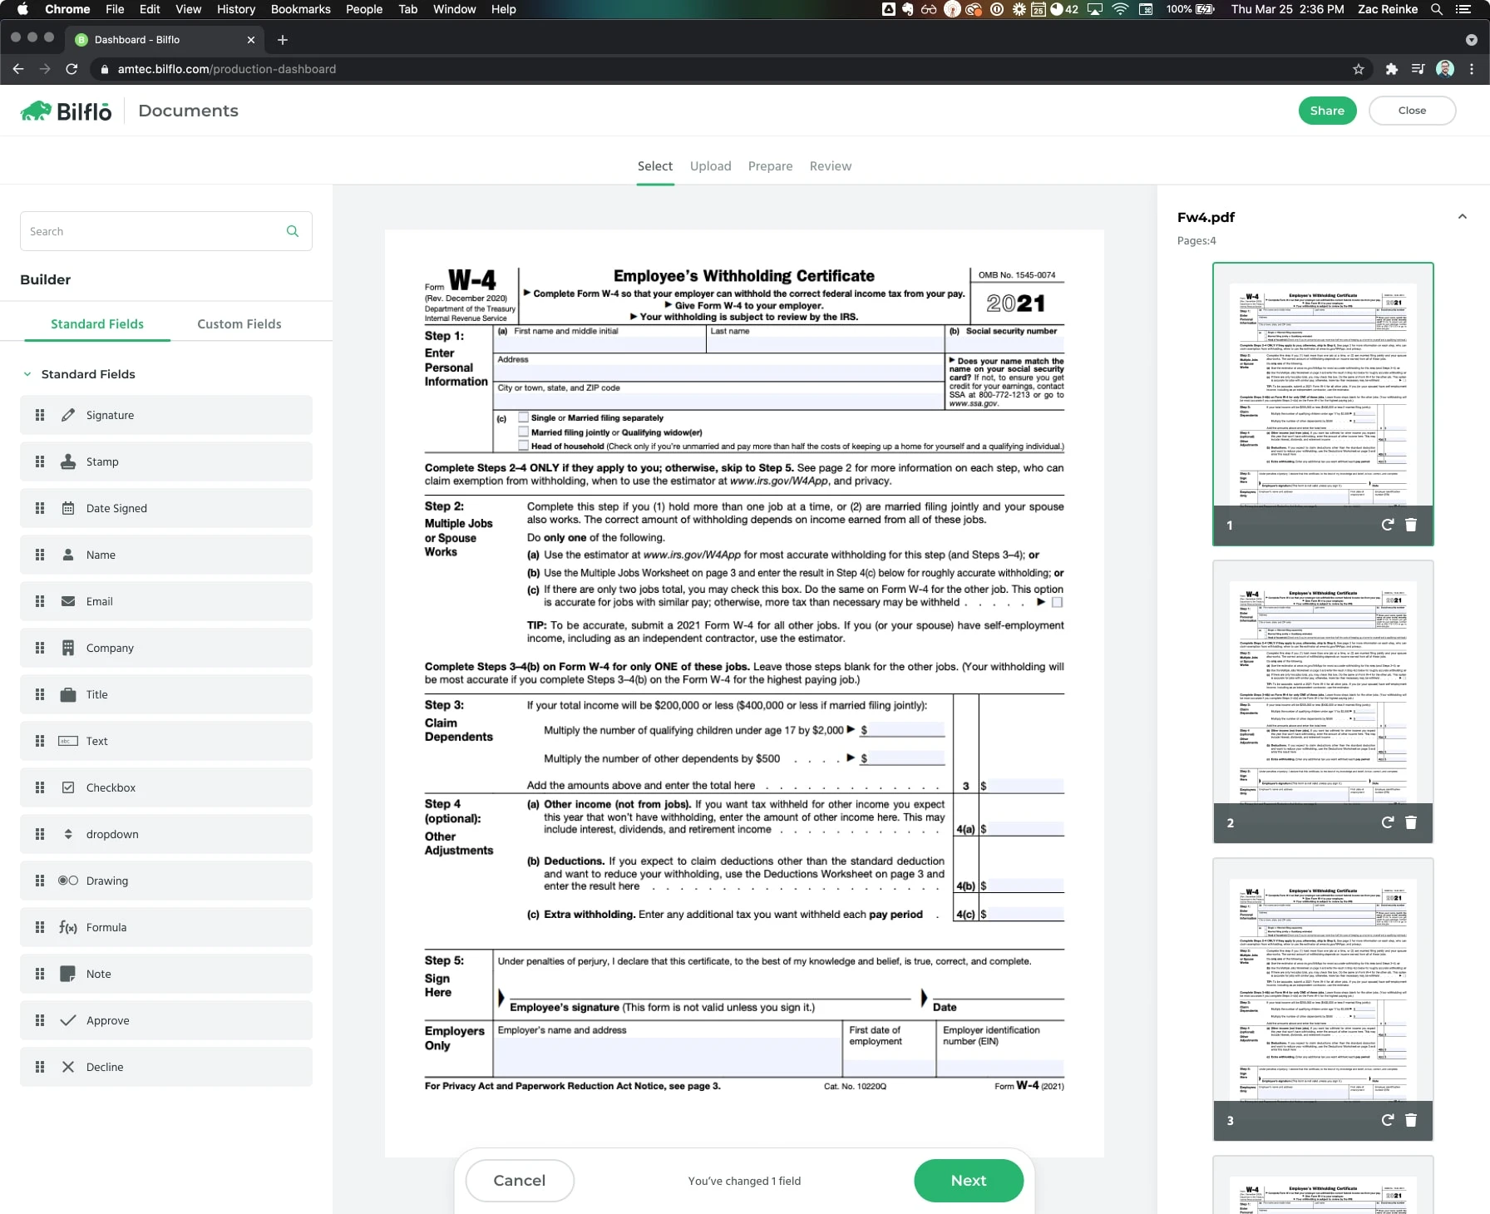Click the Close button

pos(1412,111)
